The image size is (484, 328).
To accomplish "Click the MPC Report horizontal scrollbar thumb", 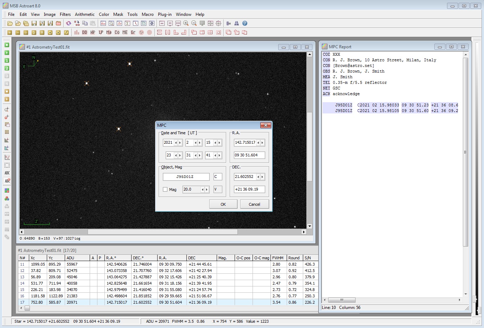I will [342, 300].
